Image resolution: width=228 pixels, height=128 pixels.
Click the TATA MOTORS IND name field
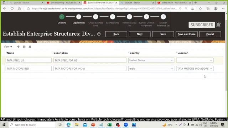tap(28, 69)
